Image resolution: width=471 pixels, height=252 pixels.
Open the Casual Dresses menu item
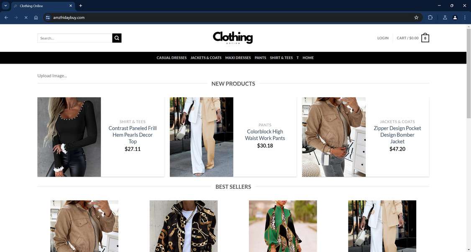[x=172, y=58]
